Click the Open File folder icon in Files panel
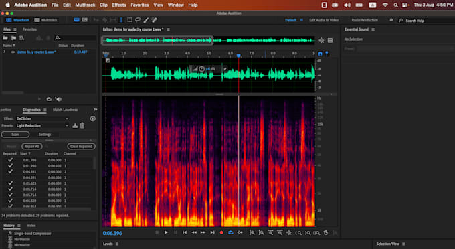 (5, 38)
